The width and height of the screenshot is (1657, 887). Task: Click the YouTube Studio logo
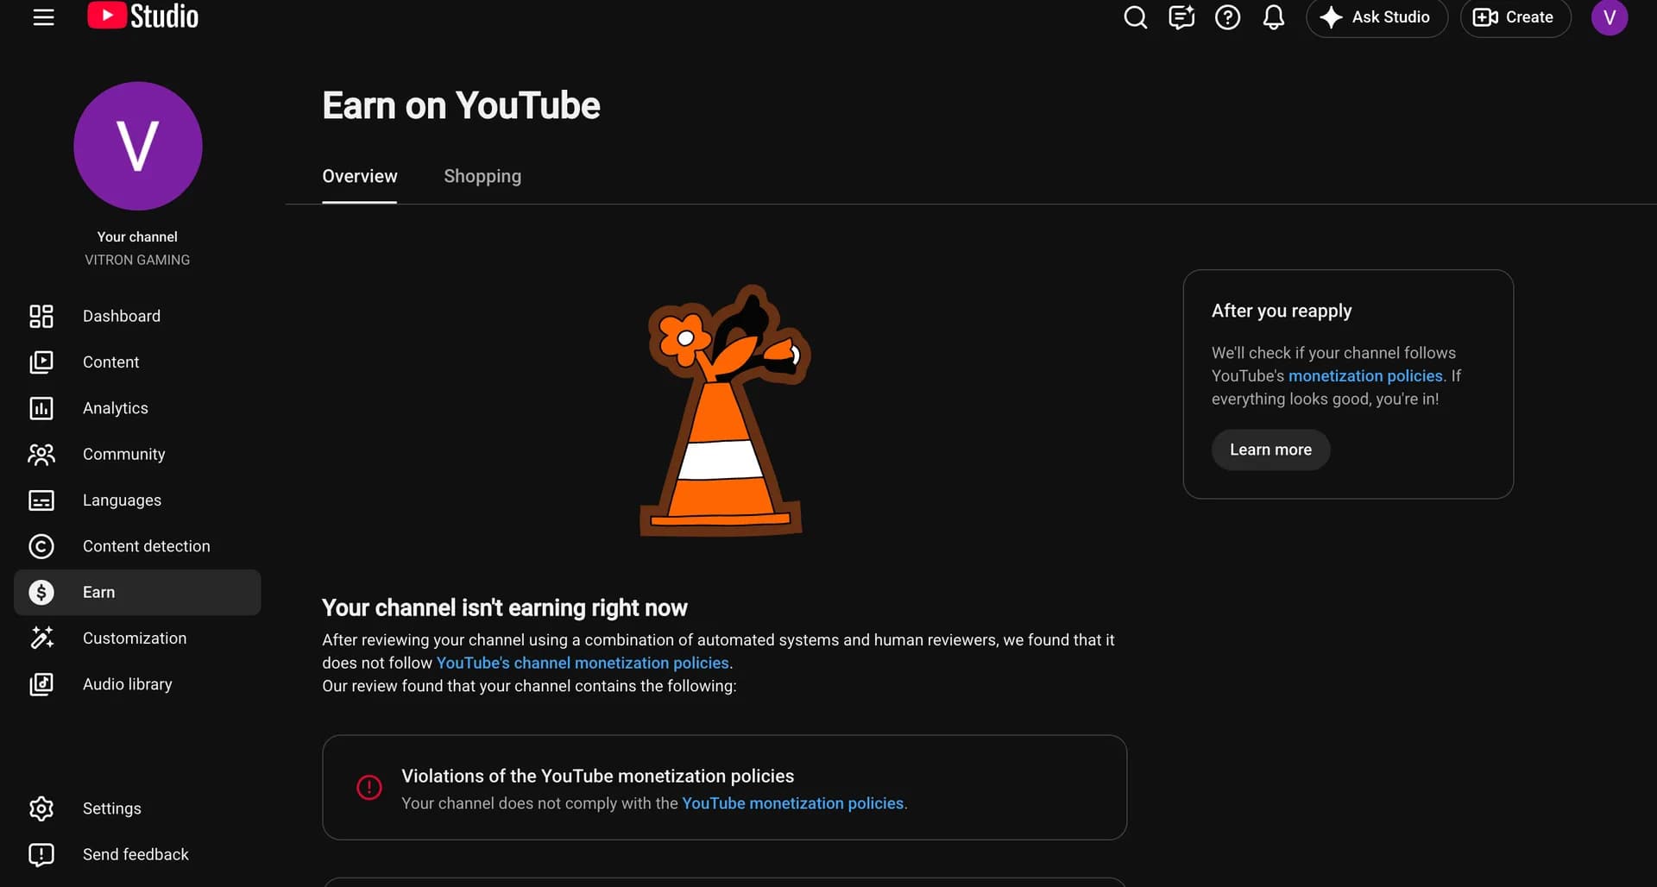(x=143, y=16)
